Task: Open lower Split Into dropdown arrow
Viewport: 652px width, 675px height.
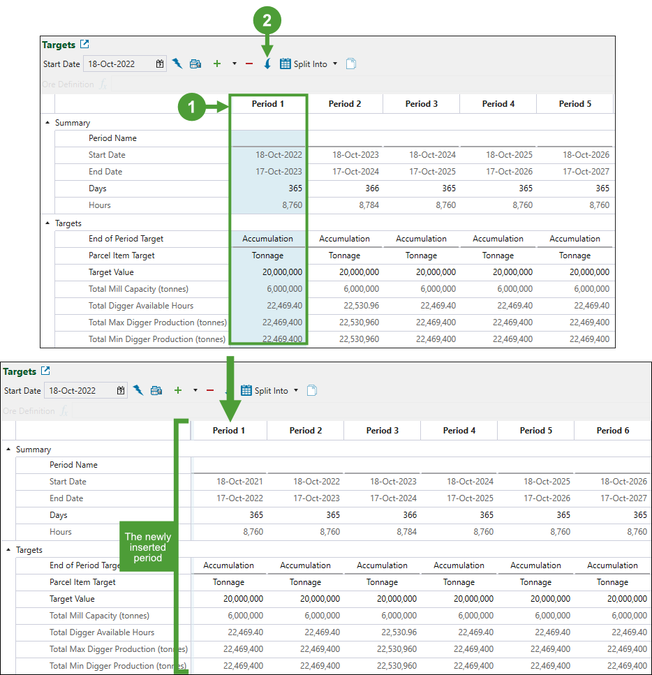Action: tap(296, 390)
